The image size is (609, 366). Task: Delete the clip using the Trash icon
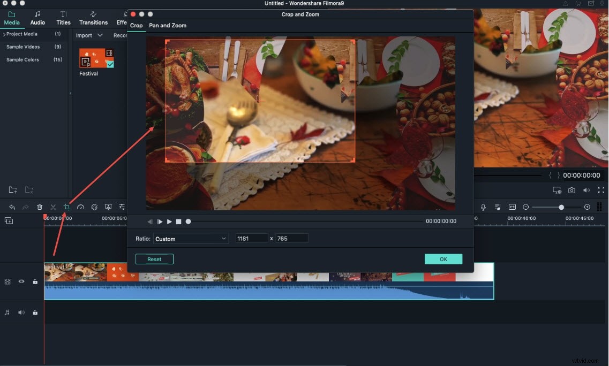tap(39, 207)
